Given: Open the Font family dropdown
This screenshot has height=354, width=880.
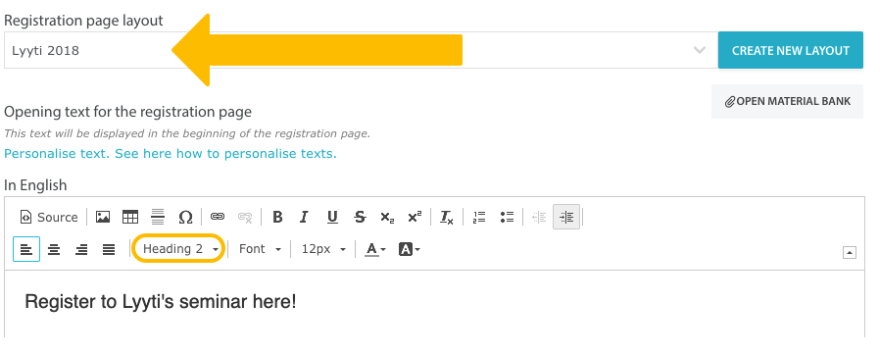Looking at the screenshot, I should tap(260, 249).
